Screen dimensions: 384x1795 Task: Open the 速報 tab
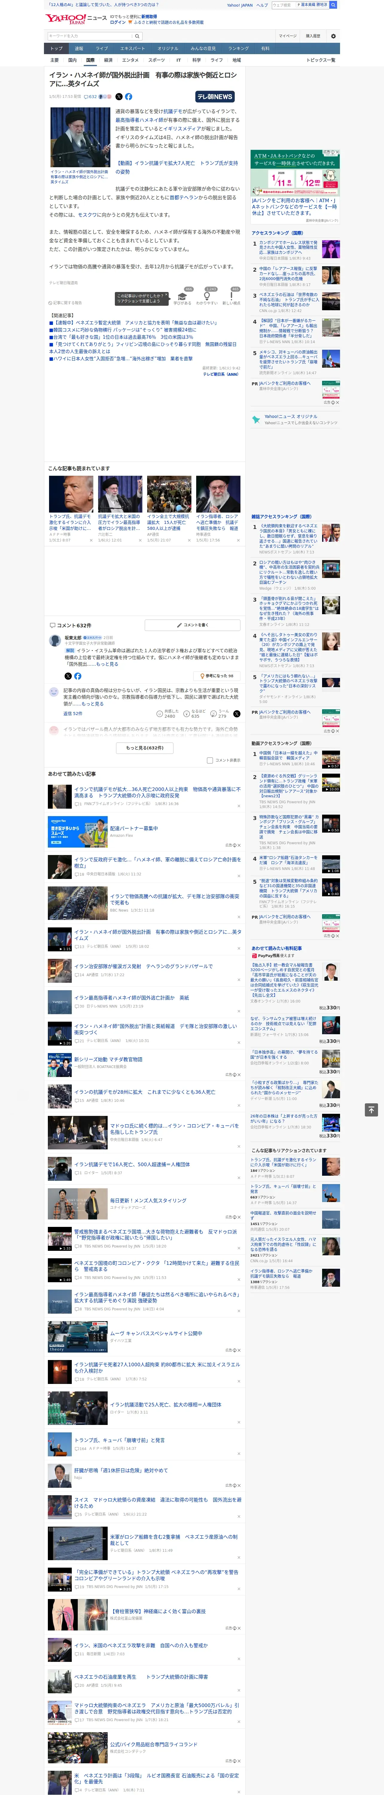(x=79, y=49)
